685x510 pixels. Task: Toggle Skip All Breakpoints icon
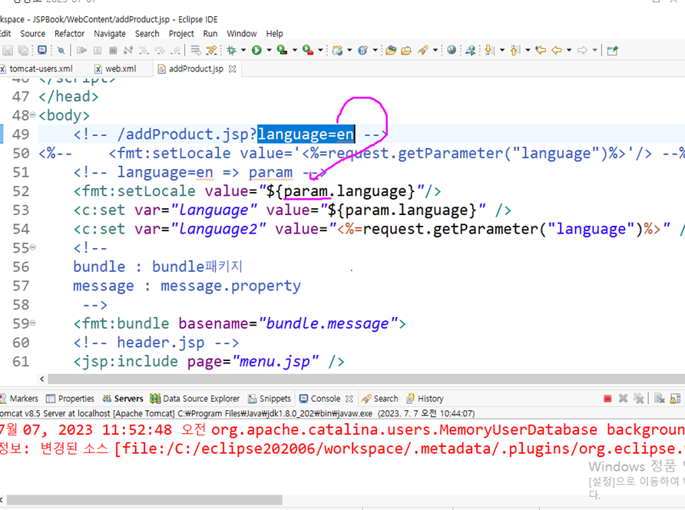point(61,50)
